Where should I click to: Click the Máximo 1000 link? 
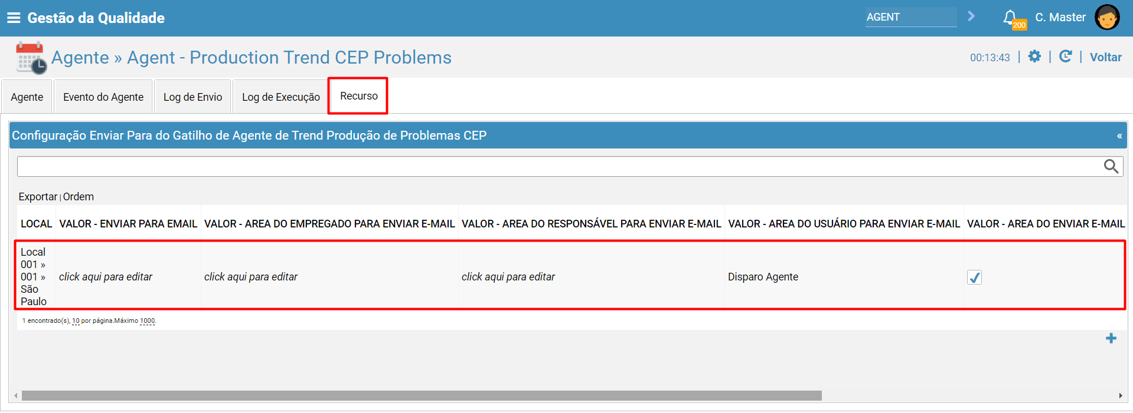(x=147, y=321)
